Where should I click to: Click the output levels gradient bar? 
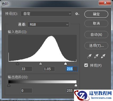[42, 82]
